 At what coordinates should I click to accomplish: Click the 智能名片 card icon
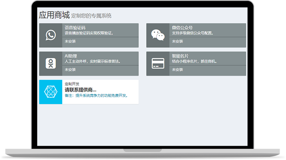pyautogui.click(x=158, y=64)
